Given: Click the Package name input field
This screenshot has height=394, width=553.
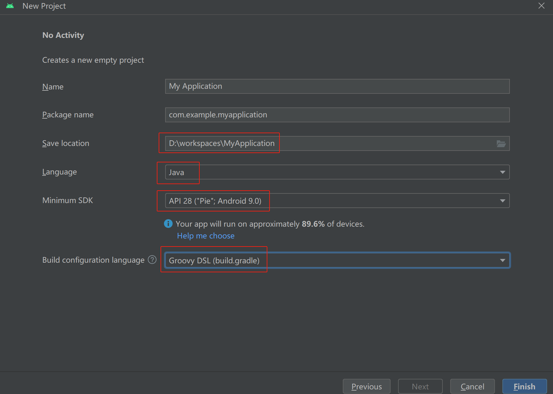Looking at the screenshot, I should pos(337,115).
